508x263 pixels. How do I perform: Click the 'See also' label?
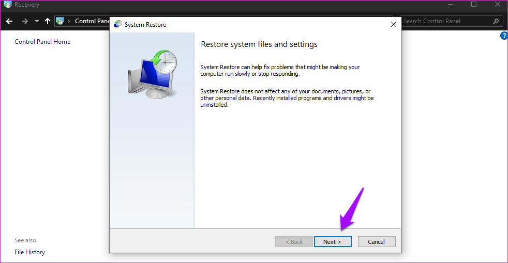(25, 240)
